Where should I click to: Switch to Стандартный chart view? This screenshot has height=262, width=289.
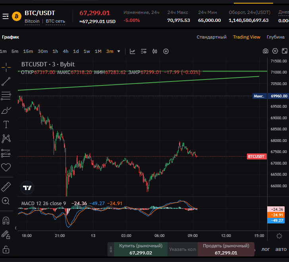[212, 37]
